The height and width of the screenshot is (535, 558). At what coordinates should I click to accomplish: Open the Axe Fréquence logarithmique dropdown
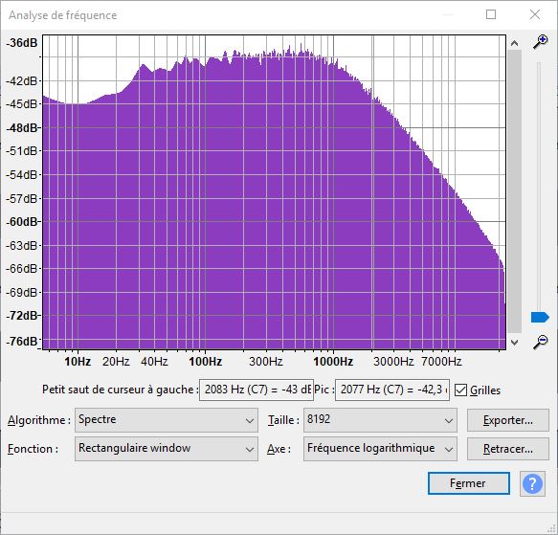tap(380, 449)
